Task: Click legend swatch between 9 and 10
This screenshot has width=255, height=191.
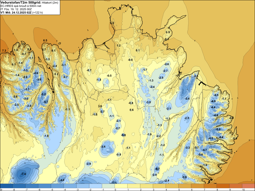Action: click(236, 186)
